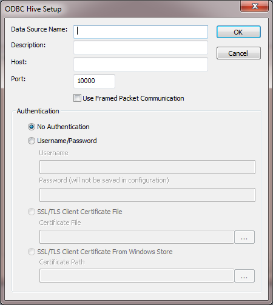Click the Username text box

147,167
